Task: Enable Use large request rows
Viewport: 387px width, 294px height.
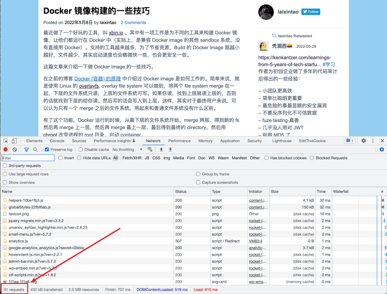Action: 5,174
